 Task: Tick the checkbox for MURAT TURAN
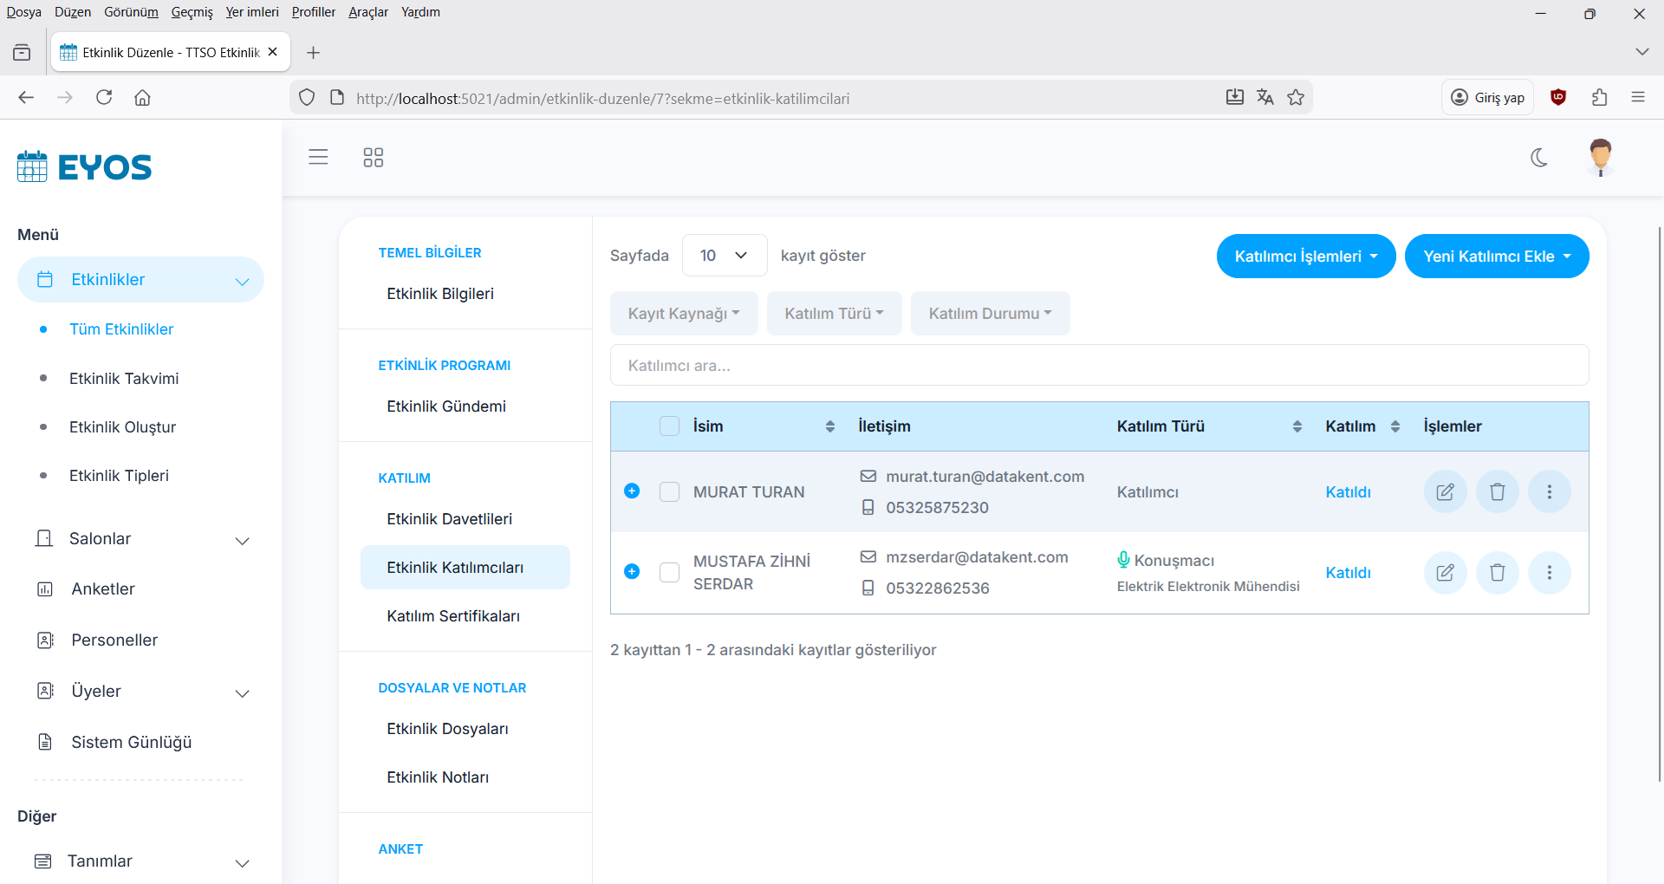pos(669,492)
